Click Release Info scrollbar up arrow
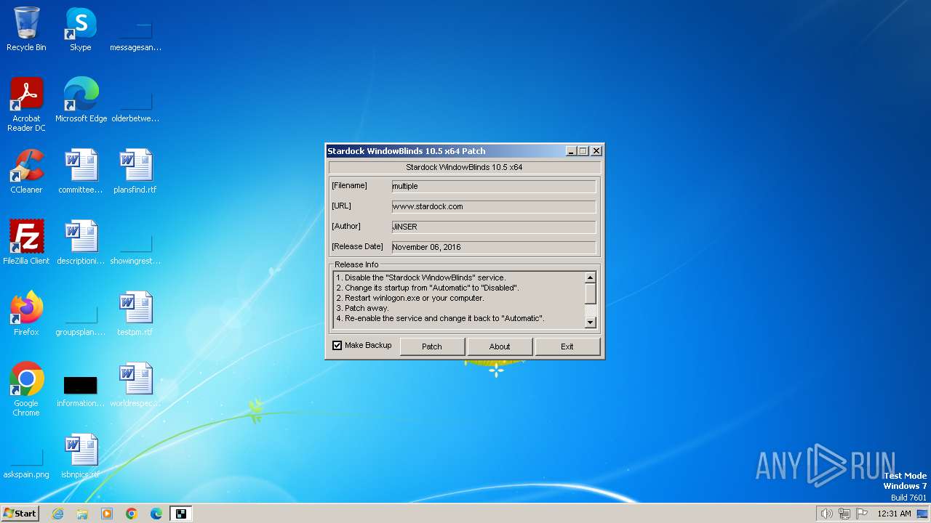Screen dimensions: 931x523 (x=590, y=277)
